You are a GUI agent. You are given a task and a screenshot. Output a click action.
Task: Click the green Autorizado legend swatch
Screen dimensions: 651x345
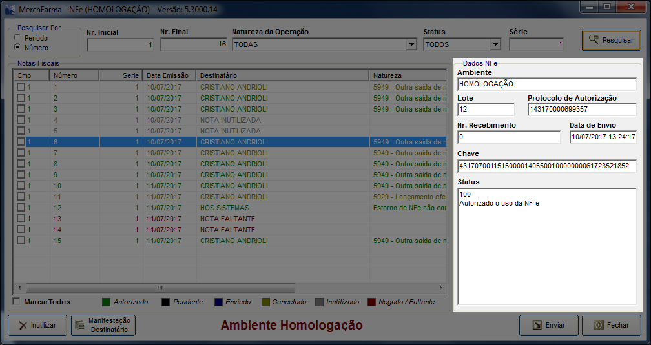pyautogui.click(x=107, y=302)
